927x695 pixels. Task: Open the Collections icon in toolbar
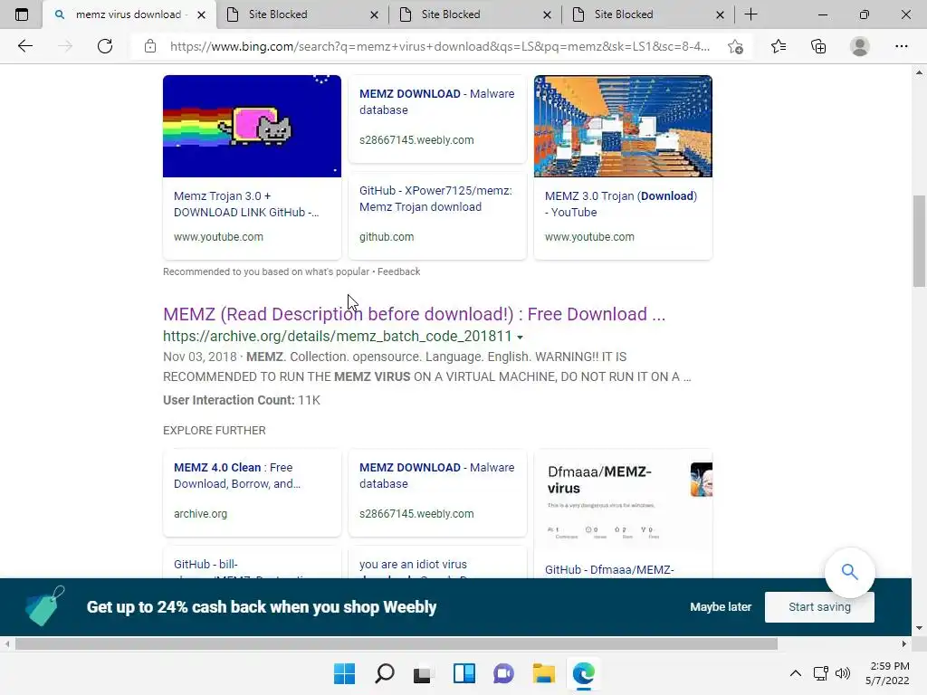818,46
